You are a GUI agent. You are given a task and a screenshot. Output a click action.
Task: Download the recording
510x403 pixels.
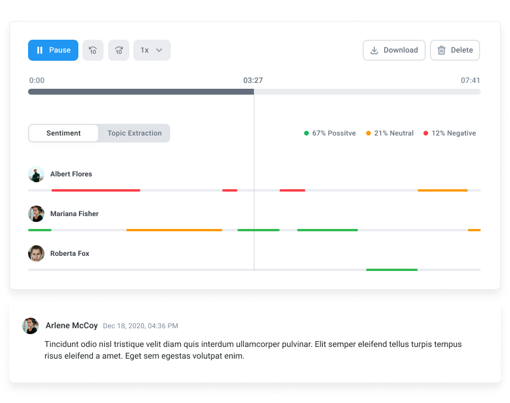(x=394, y=50)
